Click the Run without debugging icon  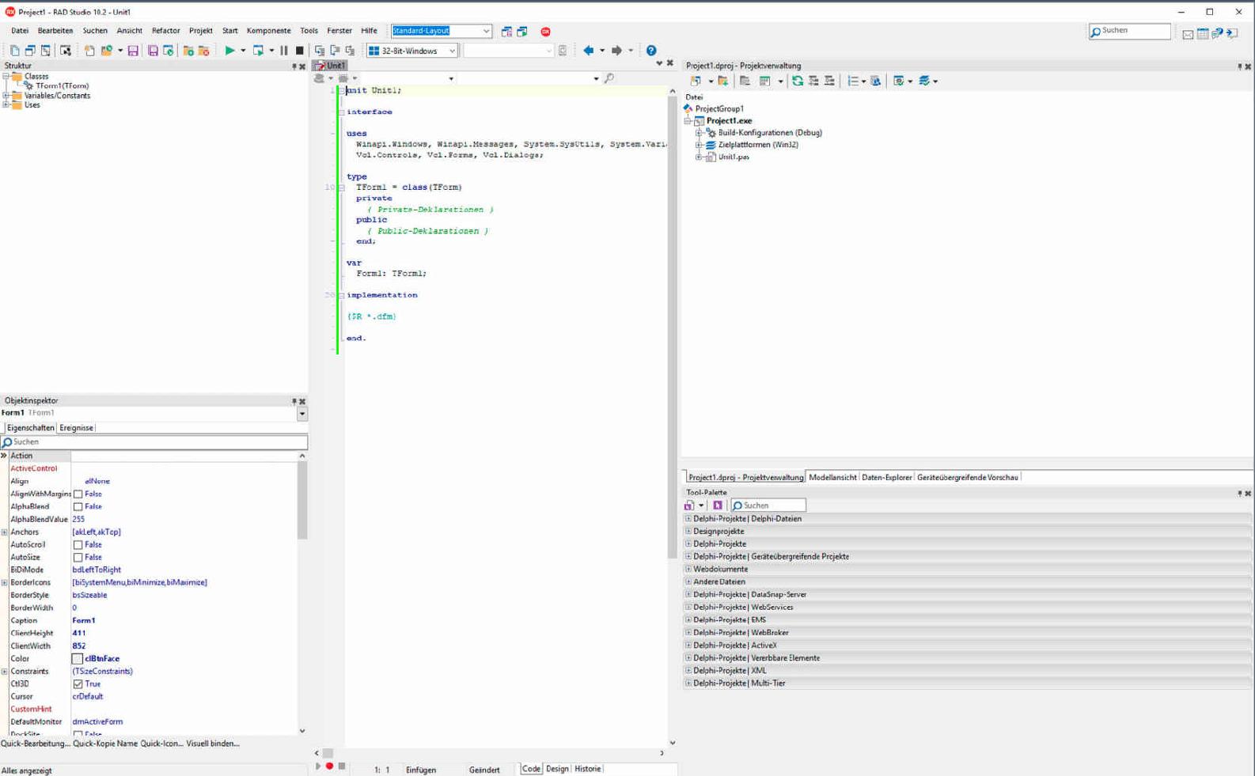[x=258, y=51]
